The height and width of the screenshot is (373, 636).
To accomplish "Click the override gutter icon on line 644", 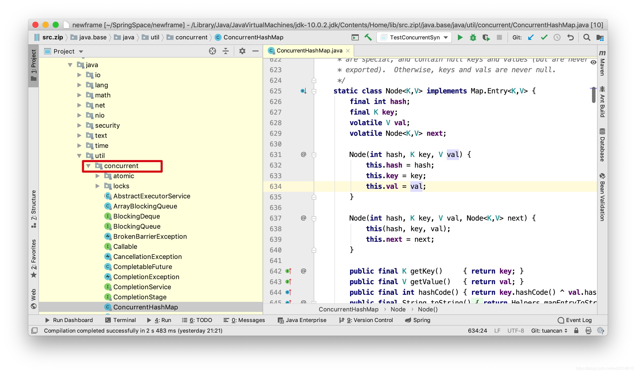I will click(288, 292).
